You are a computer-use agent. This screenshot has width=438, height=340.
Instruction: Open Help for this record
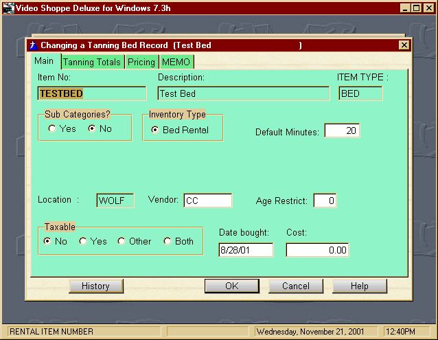360,286
